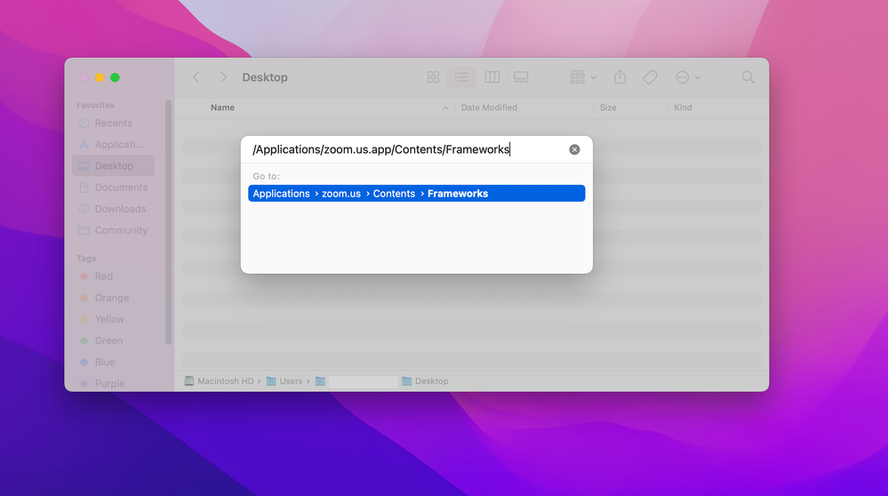
Task: Open the Edit Tags toolbar icon
Action: click(x=650, y=77)
